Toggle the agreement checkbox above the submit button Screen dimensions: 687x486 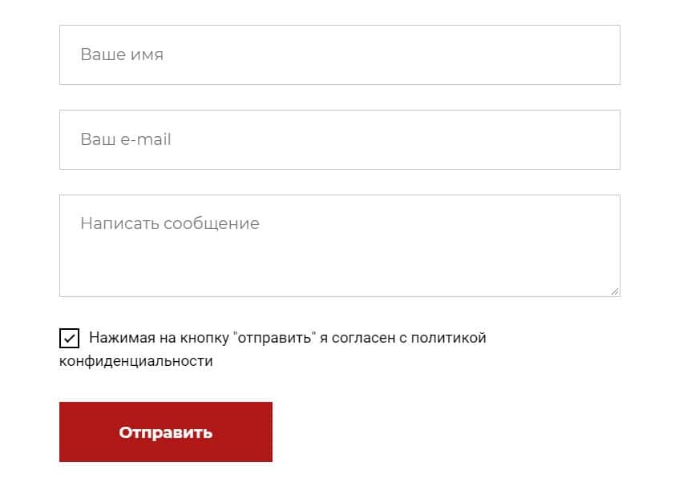70,338
